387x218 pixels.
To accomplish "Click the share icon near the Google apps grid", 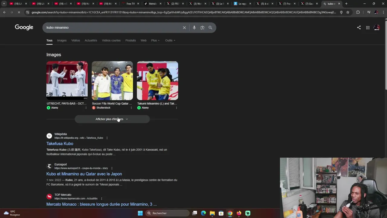I will tap(359, 28).
